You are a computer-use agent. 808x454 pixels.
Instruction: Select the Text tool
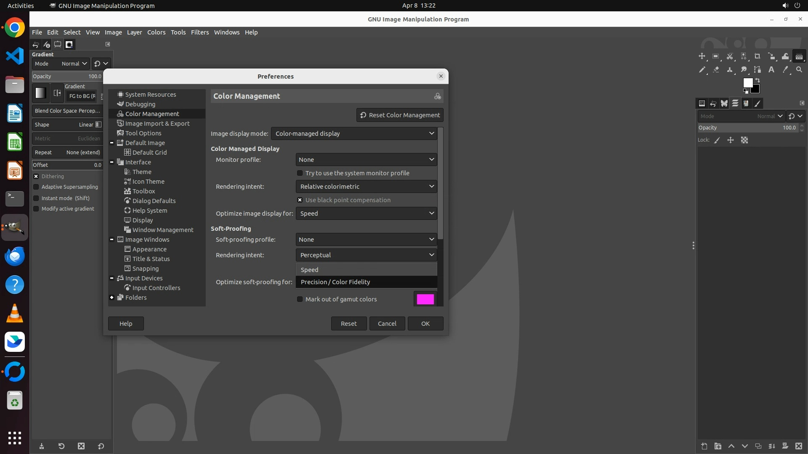coord(771,70)
